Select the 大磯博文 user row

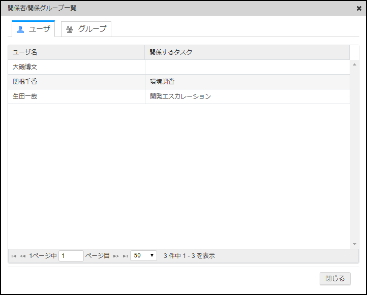(x=76, y=67)
